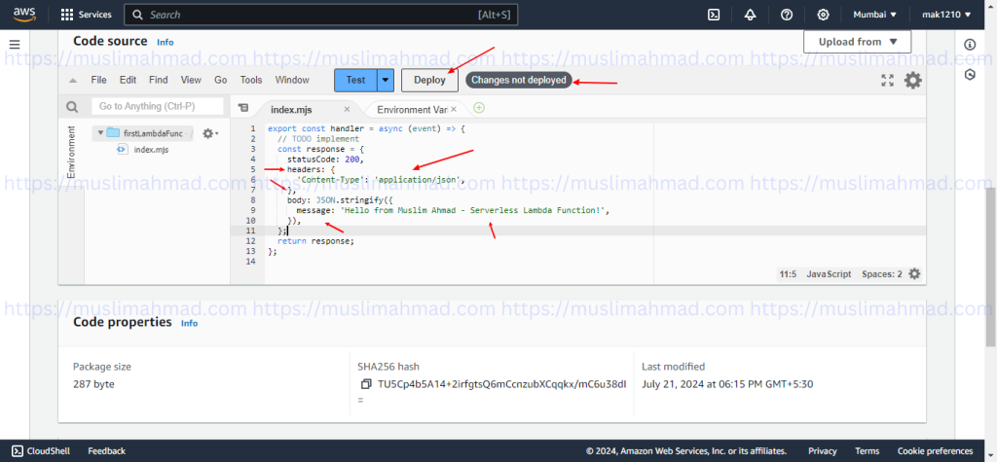Screen dimensions: 997x462
Task: Select index.mjs in the file tree
Action: pyautogui.click(x=150, y=150)
